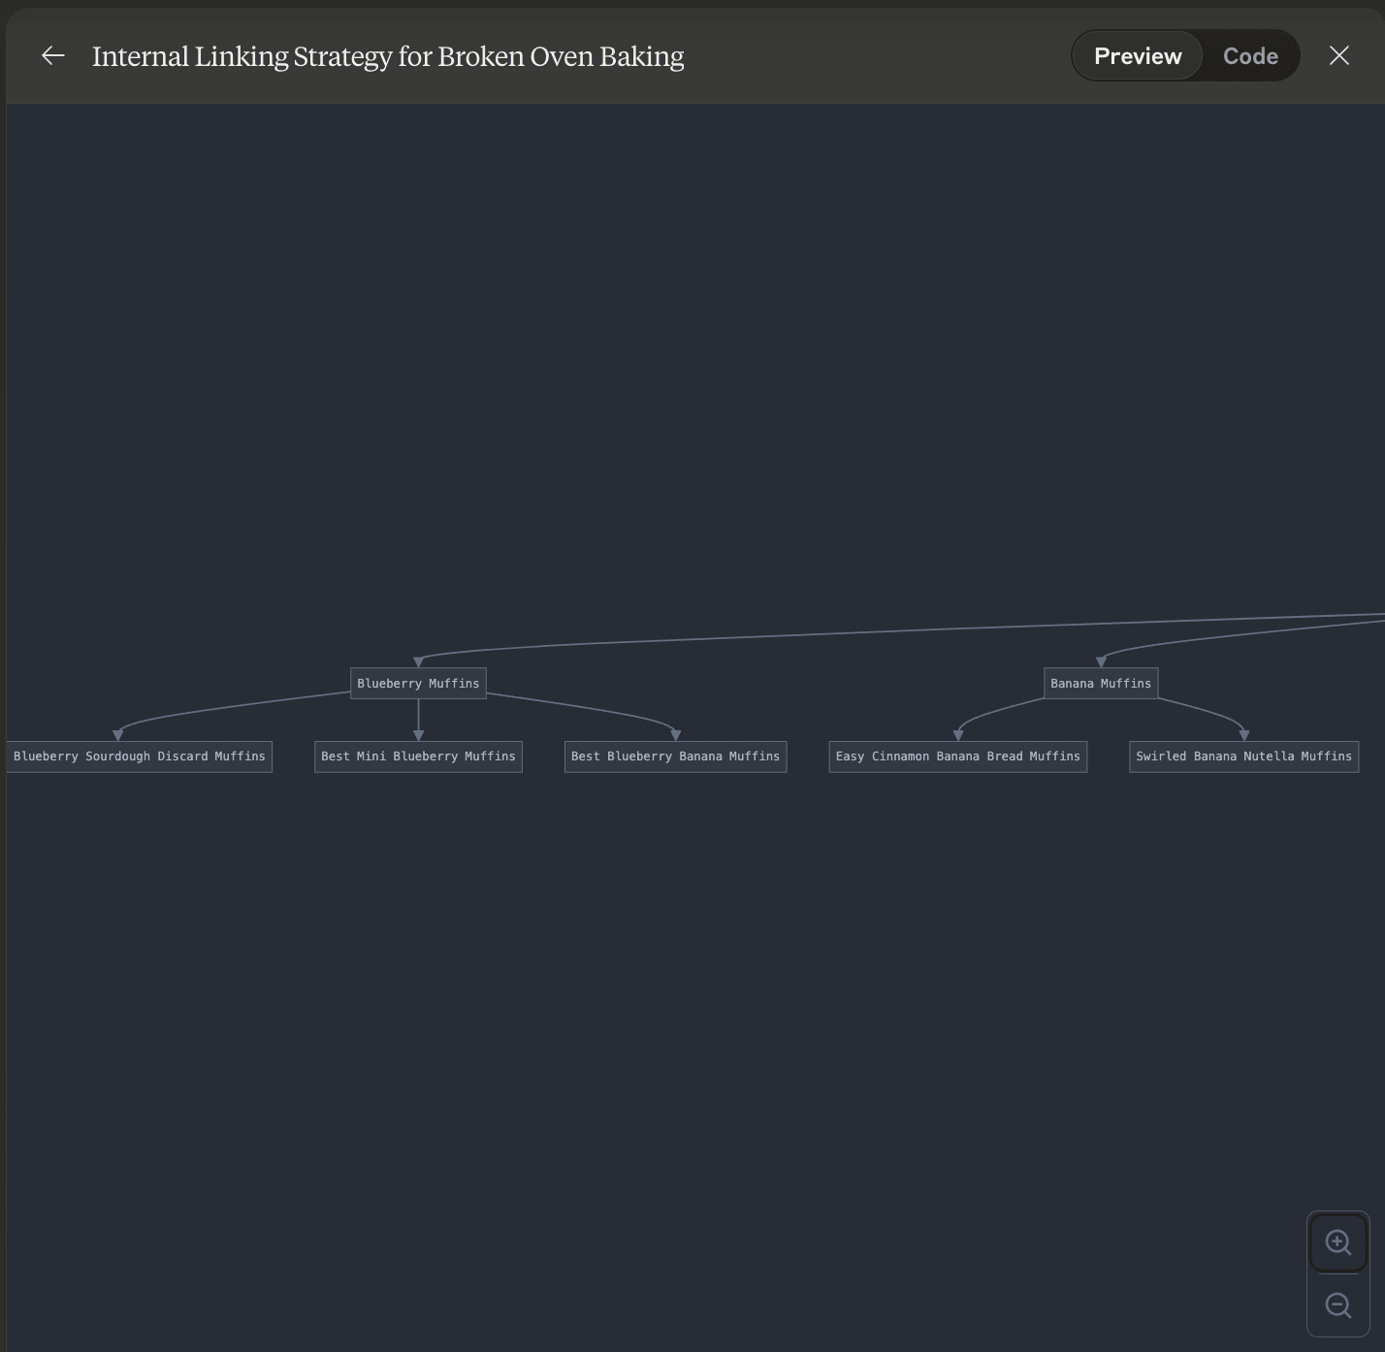This screenshot has width=1385, height=1352.
Task: Click Easy Cinnamon Banana Bread Muffins node
Action: tap(958, 756)
